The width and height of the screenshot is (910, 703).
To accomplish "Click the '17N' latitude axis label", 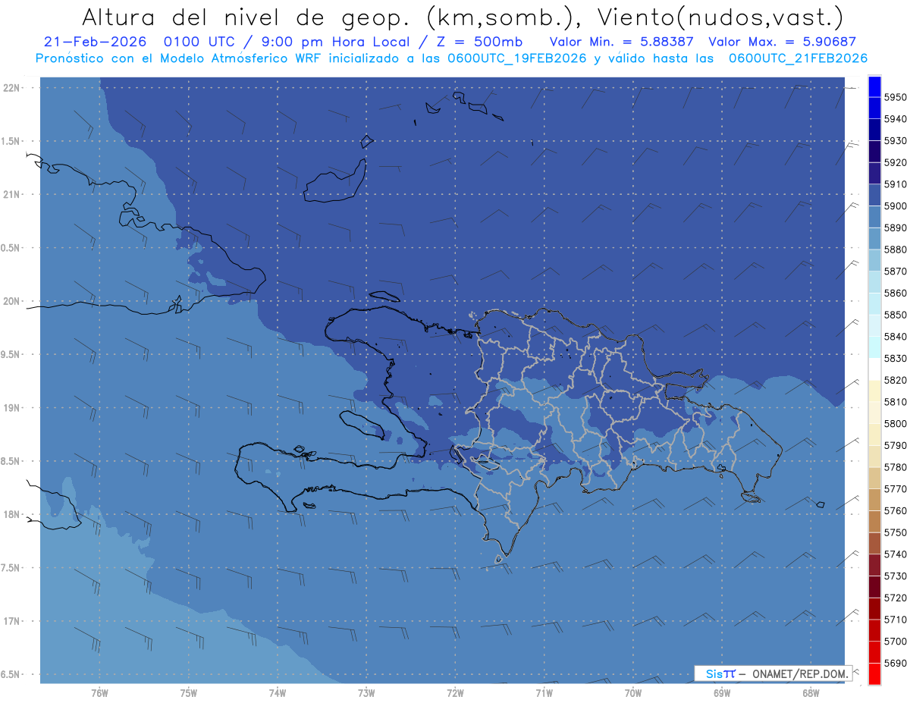I will pos(13,621).
